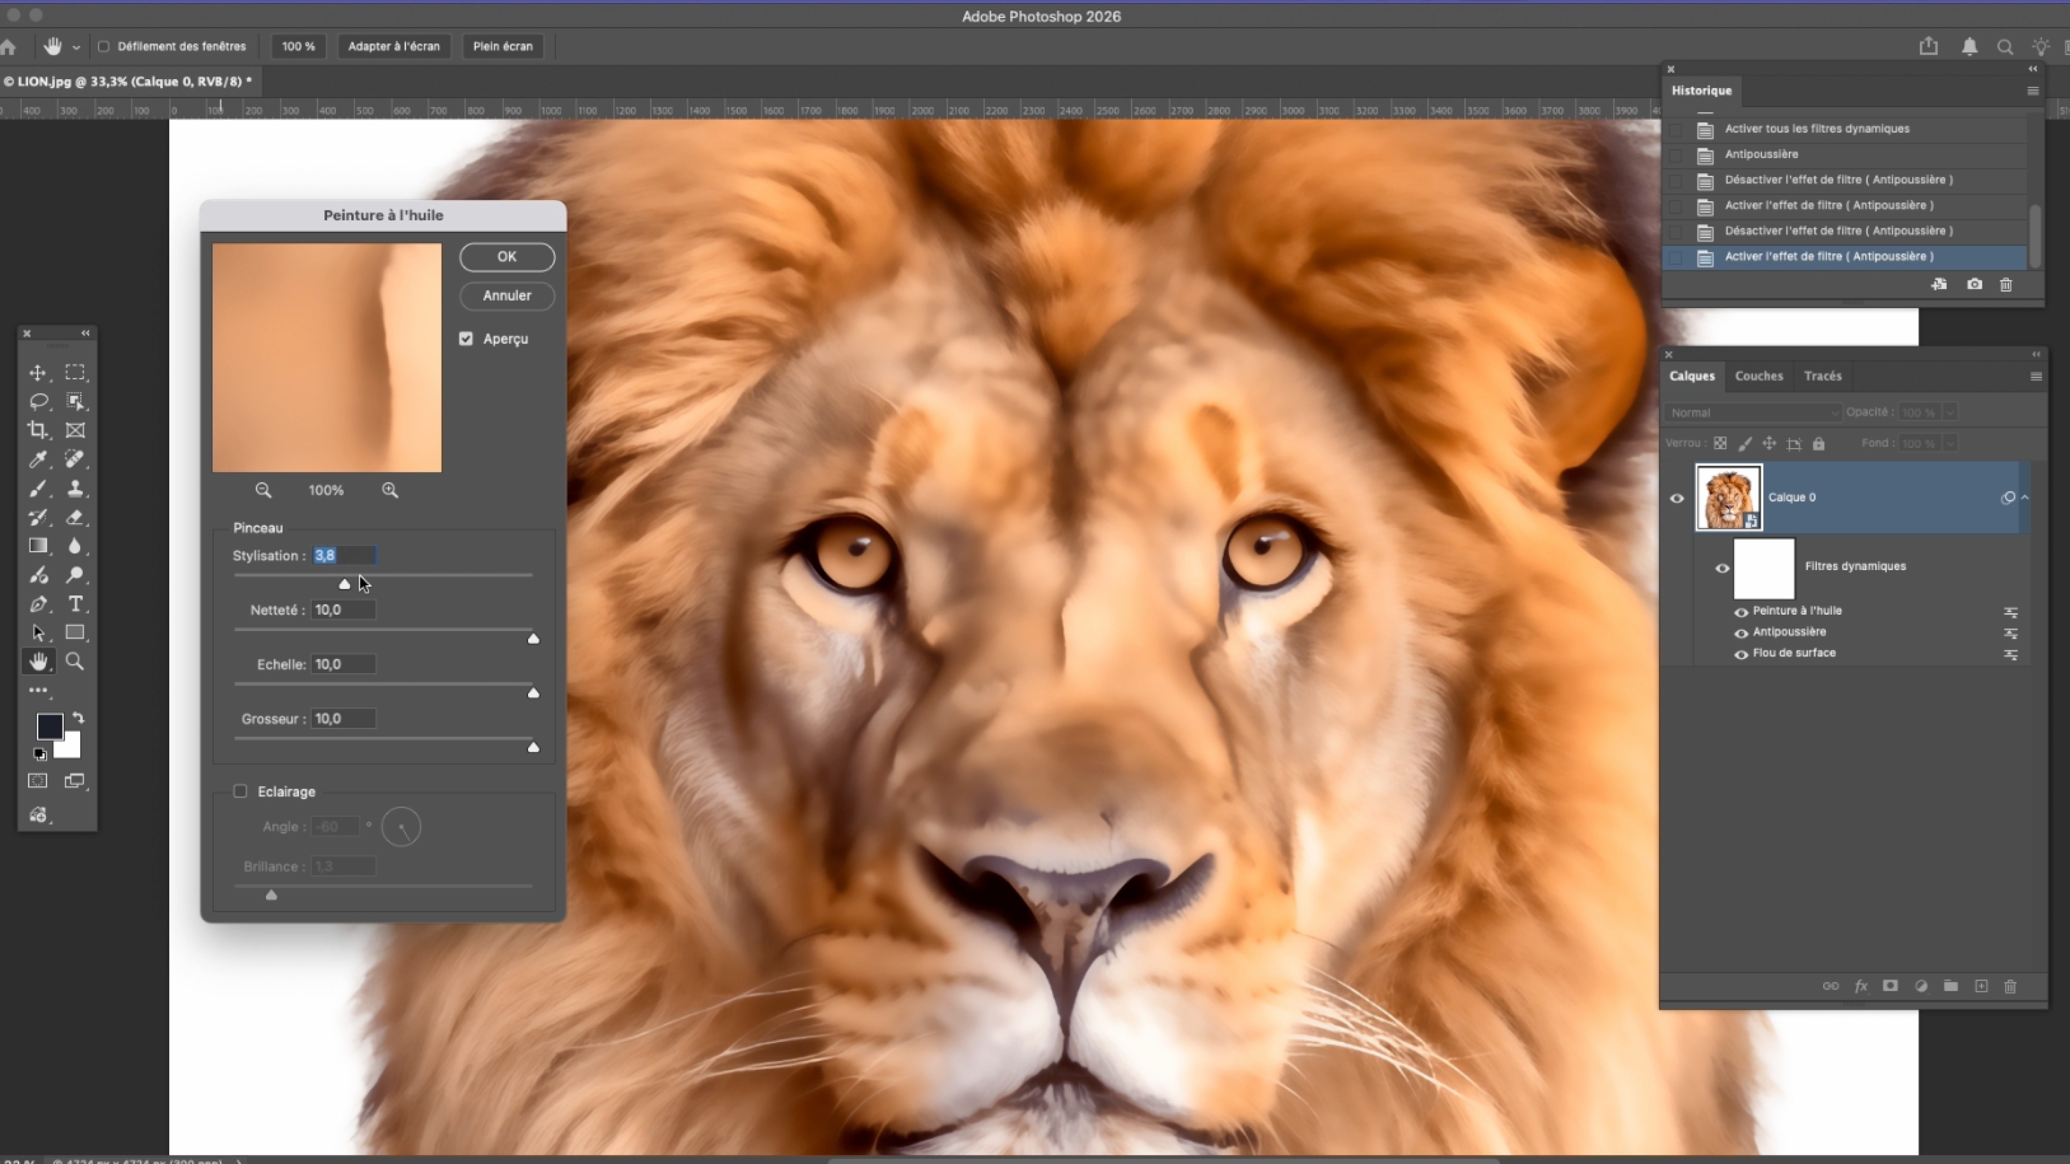Click the zoom in magnifier under preview
Viewport: 2070px width, 1164px height.
390,490
